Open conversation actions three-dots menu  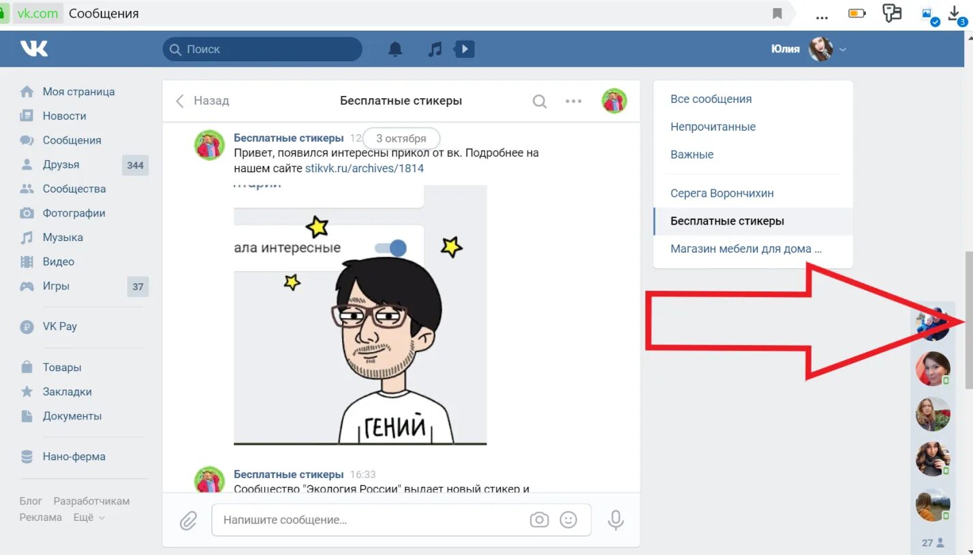[574, 101]
